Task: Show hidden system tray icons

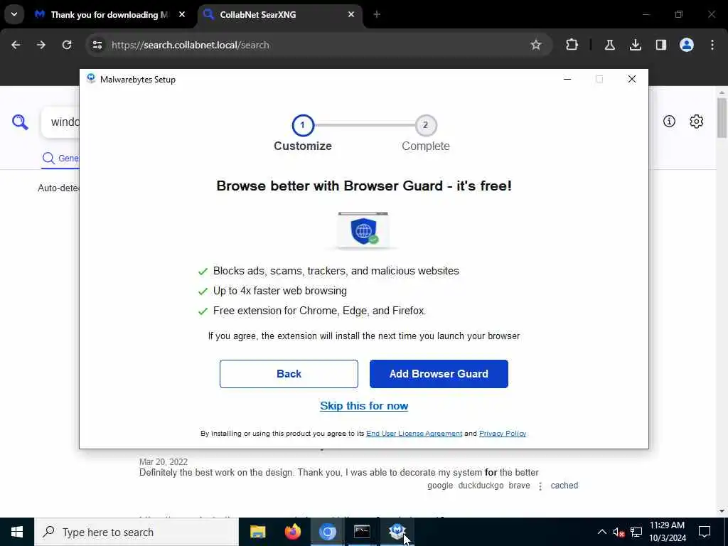Action: [601, 532]
